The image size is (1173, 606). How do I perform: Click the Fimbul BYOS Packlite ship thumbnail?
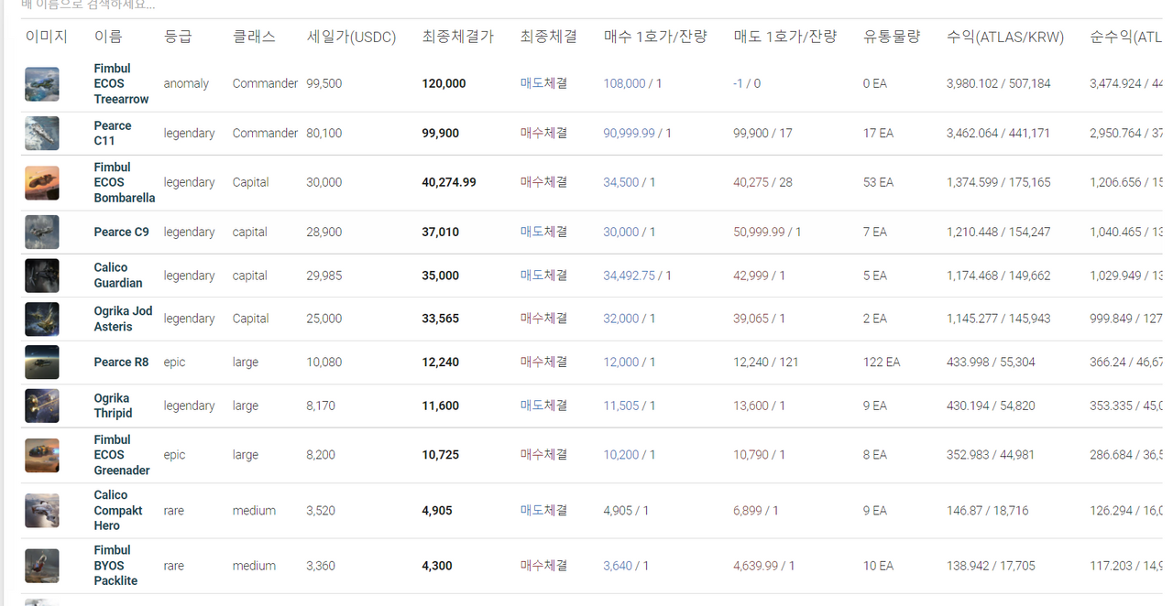pos(42,566)
